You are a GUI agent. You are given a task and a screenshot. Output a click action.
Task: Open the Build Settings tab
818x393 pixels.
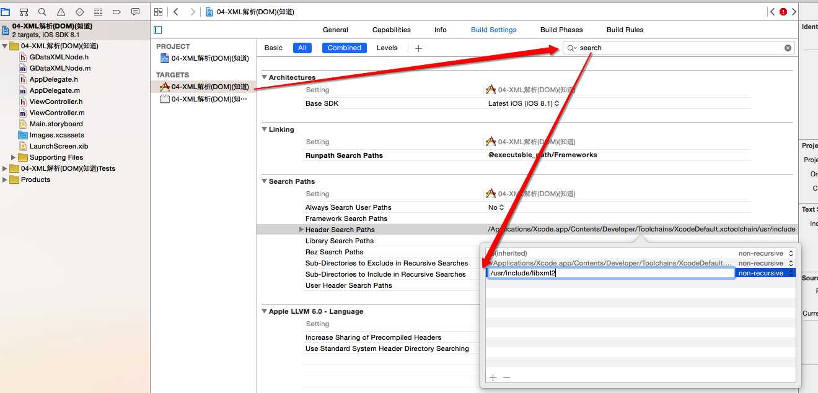(494, 30)
